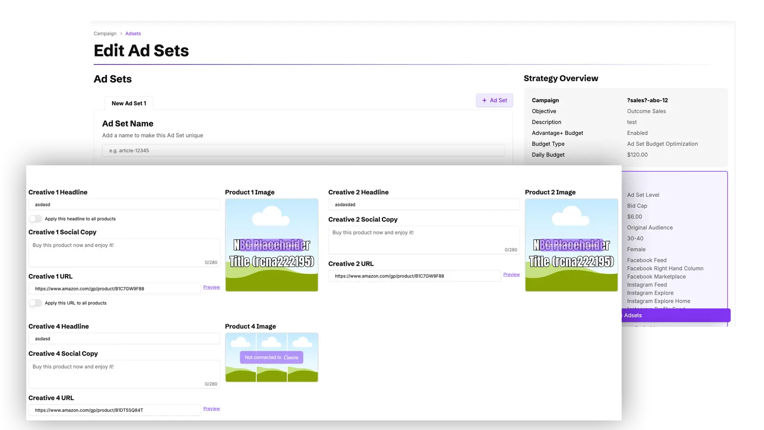The height and width of the screenshot is (430, 764).
Task: Toggle Apply this headline to all products
Action: (35, 219)
